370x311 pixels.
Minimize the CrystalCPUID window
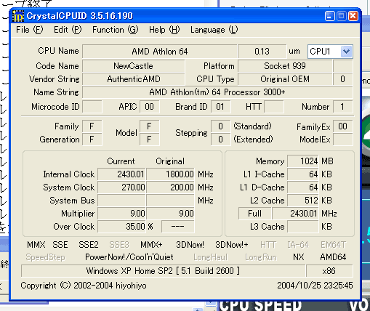click(329, 16)
